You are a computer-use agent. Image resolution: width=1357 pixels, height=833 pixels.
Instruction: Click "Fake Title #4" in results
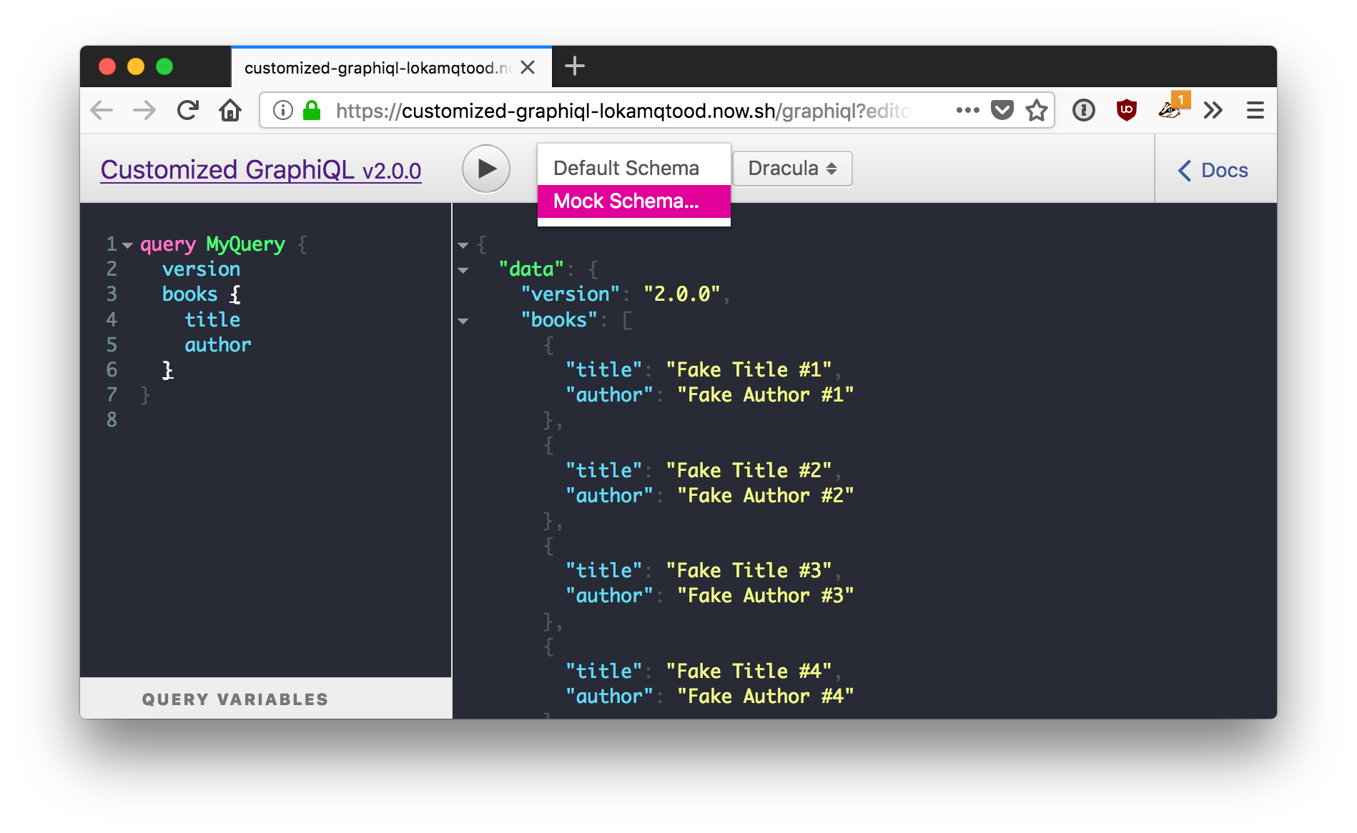[749, 671]
